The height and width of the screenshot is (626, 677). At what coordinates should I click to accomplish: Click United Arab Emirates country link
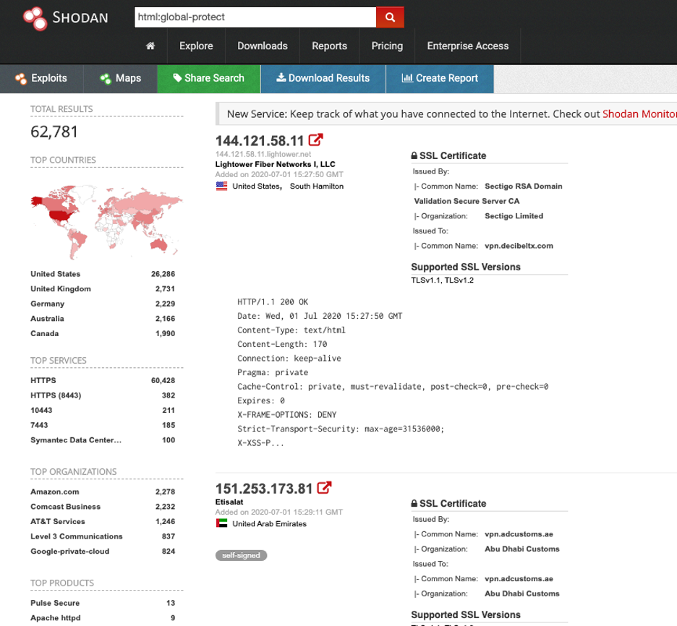269,524
